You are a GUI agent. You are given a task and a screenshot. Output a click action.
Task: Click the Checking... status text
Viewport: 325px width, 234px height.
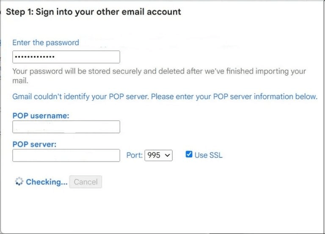(47, 182)
